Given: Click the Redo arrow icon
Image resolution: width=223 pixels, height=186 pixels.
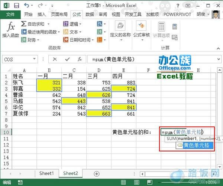Looking at the screenshot, I should (40, 6).
